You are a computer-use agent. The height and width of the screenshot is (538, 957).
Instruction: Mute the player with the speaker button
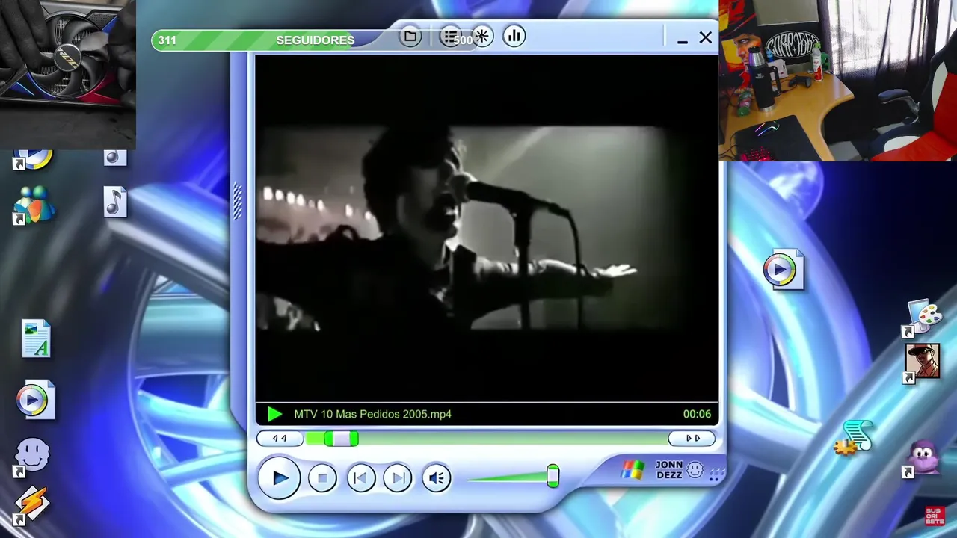[x=437, y=478]
